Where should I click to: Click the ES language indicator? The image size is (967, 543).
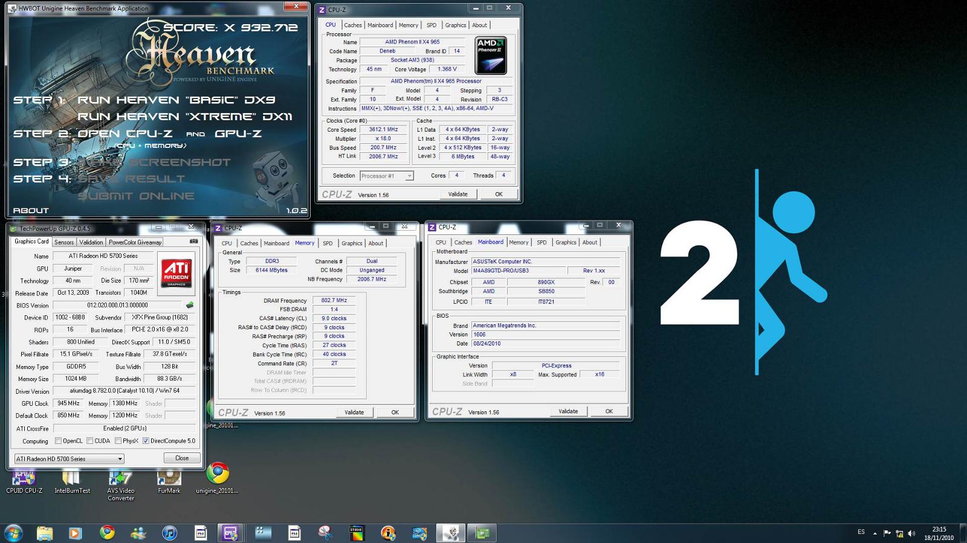tap(861, 532)
